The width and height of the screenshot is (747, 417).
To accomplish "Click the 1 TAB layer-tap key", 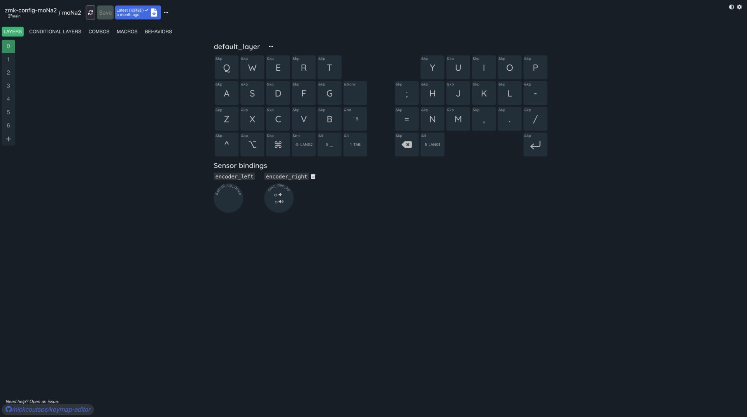I will point(355,145).
